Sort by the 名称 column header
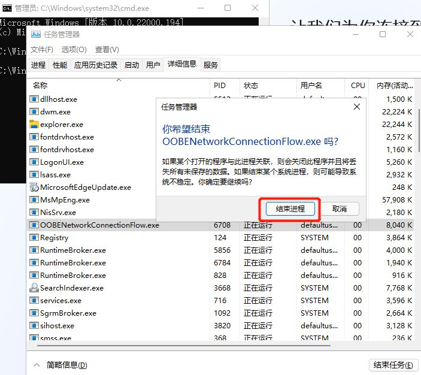Image resolution: width=421 pixels, height=375 pixels. 119,86
